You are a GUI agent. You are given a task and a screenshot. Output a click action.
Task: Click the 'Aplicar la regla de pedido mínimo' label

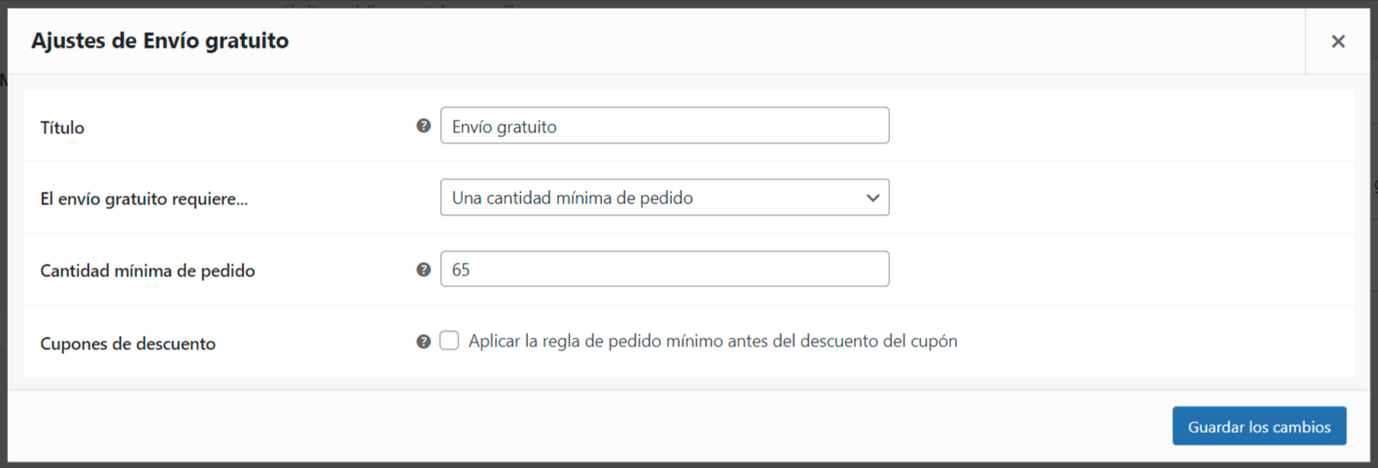pos(713,342)
